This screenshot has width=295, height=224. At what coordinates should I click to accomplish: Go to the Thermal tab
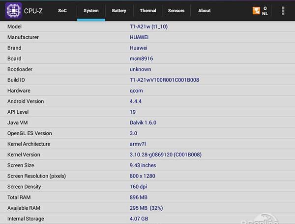[148, 11]
